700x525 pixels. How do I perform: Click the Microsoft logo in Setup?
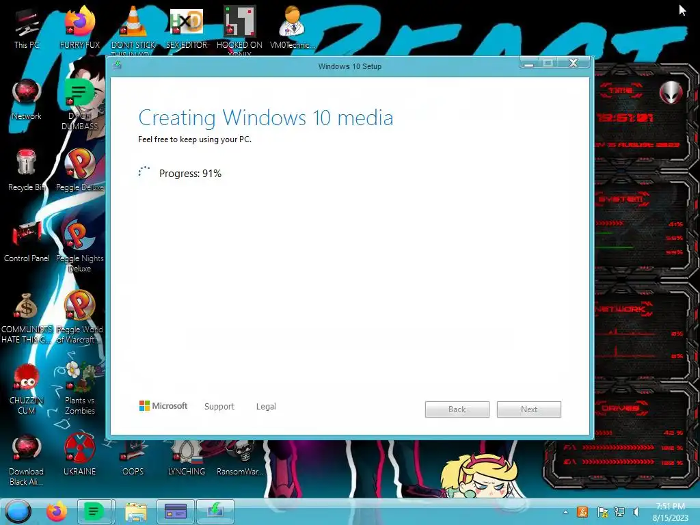tap(163, 406)
